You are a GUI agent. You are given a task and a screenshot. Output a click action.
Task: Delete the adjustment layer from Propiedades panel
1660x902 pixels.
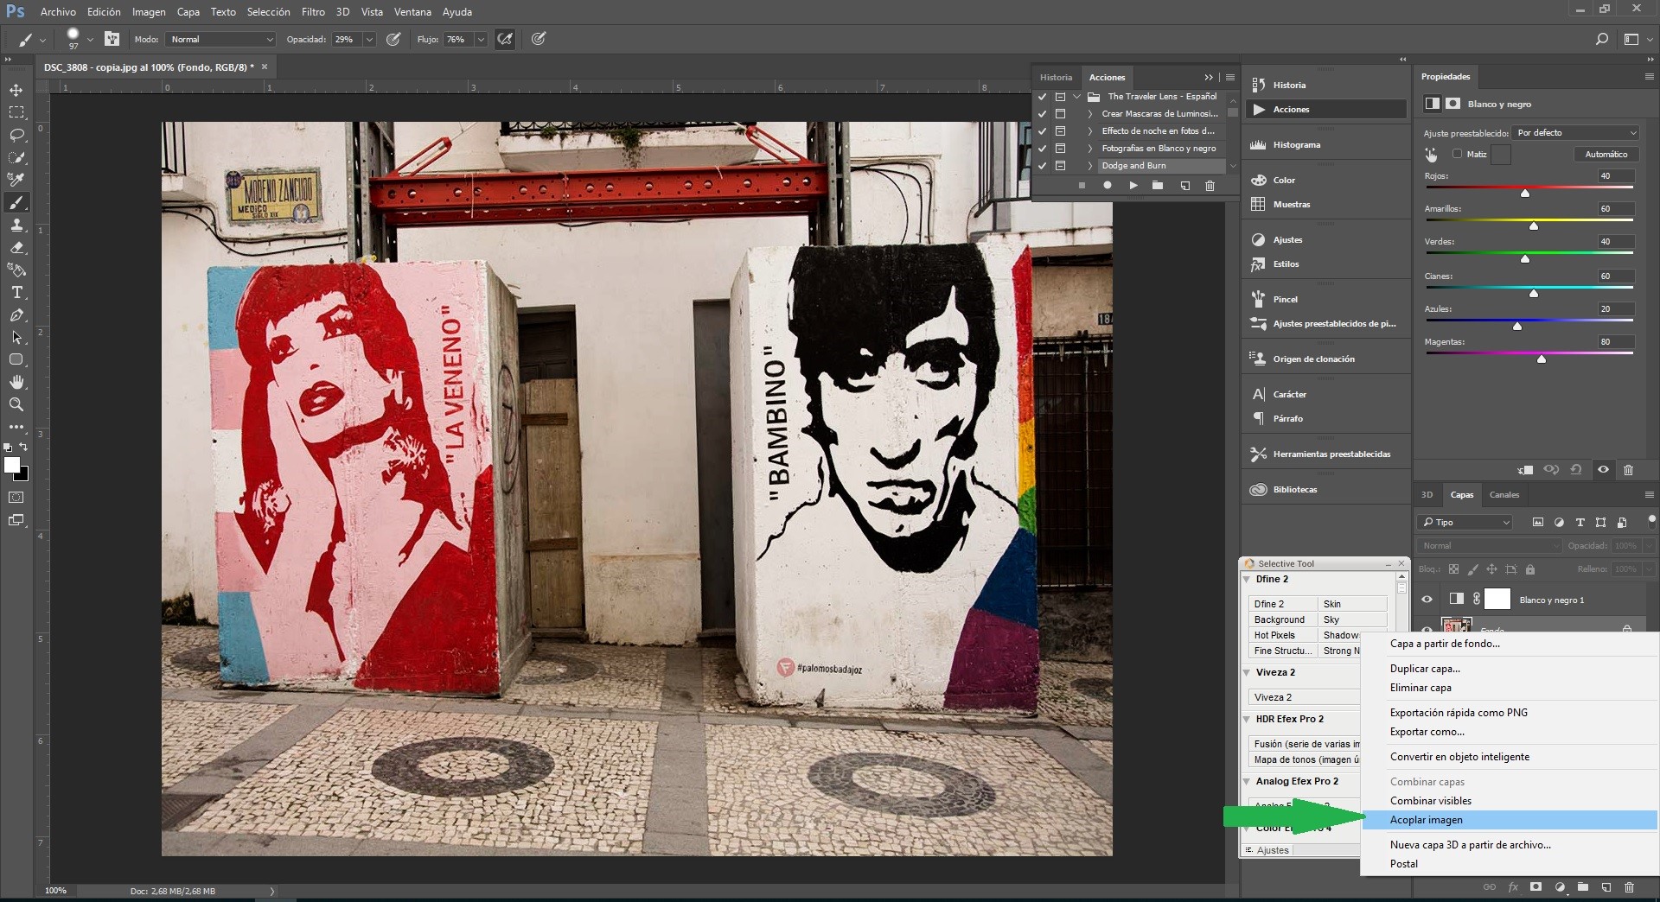pos(1629,470)
